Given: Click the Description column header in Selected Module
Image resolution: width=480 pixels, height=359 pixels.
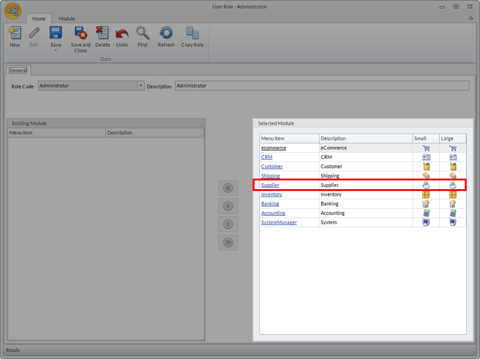Looking at the screenshot, I should (365, 139).
